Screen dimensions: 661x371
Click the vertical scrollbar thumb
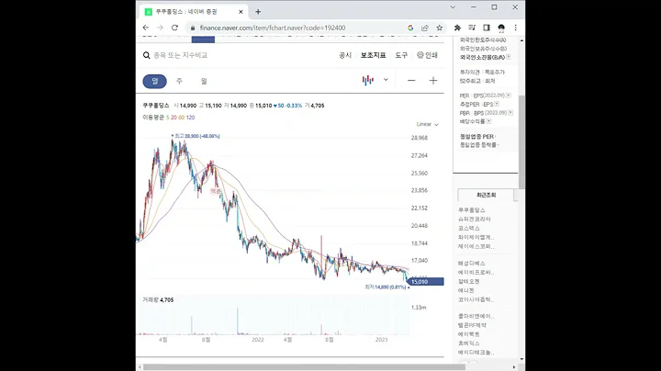(x=521, y=141)
